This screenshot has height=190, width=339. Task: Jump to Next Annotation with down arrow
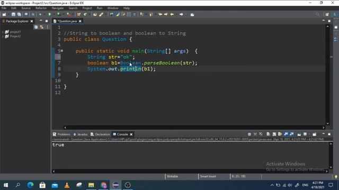141,14
